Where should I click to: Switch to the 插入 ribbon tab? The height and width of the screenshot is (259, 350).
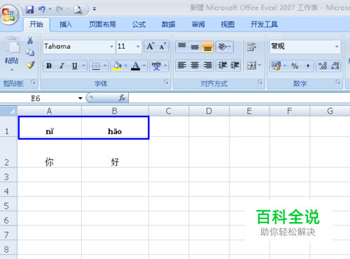[66, 24]
